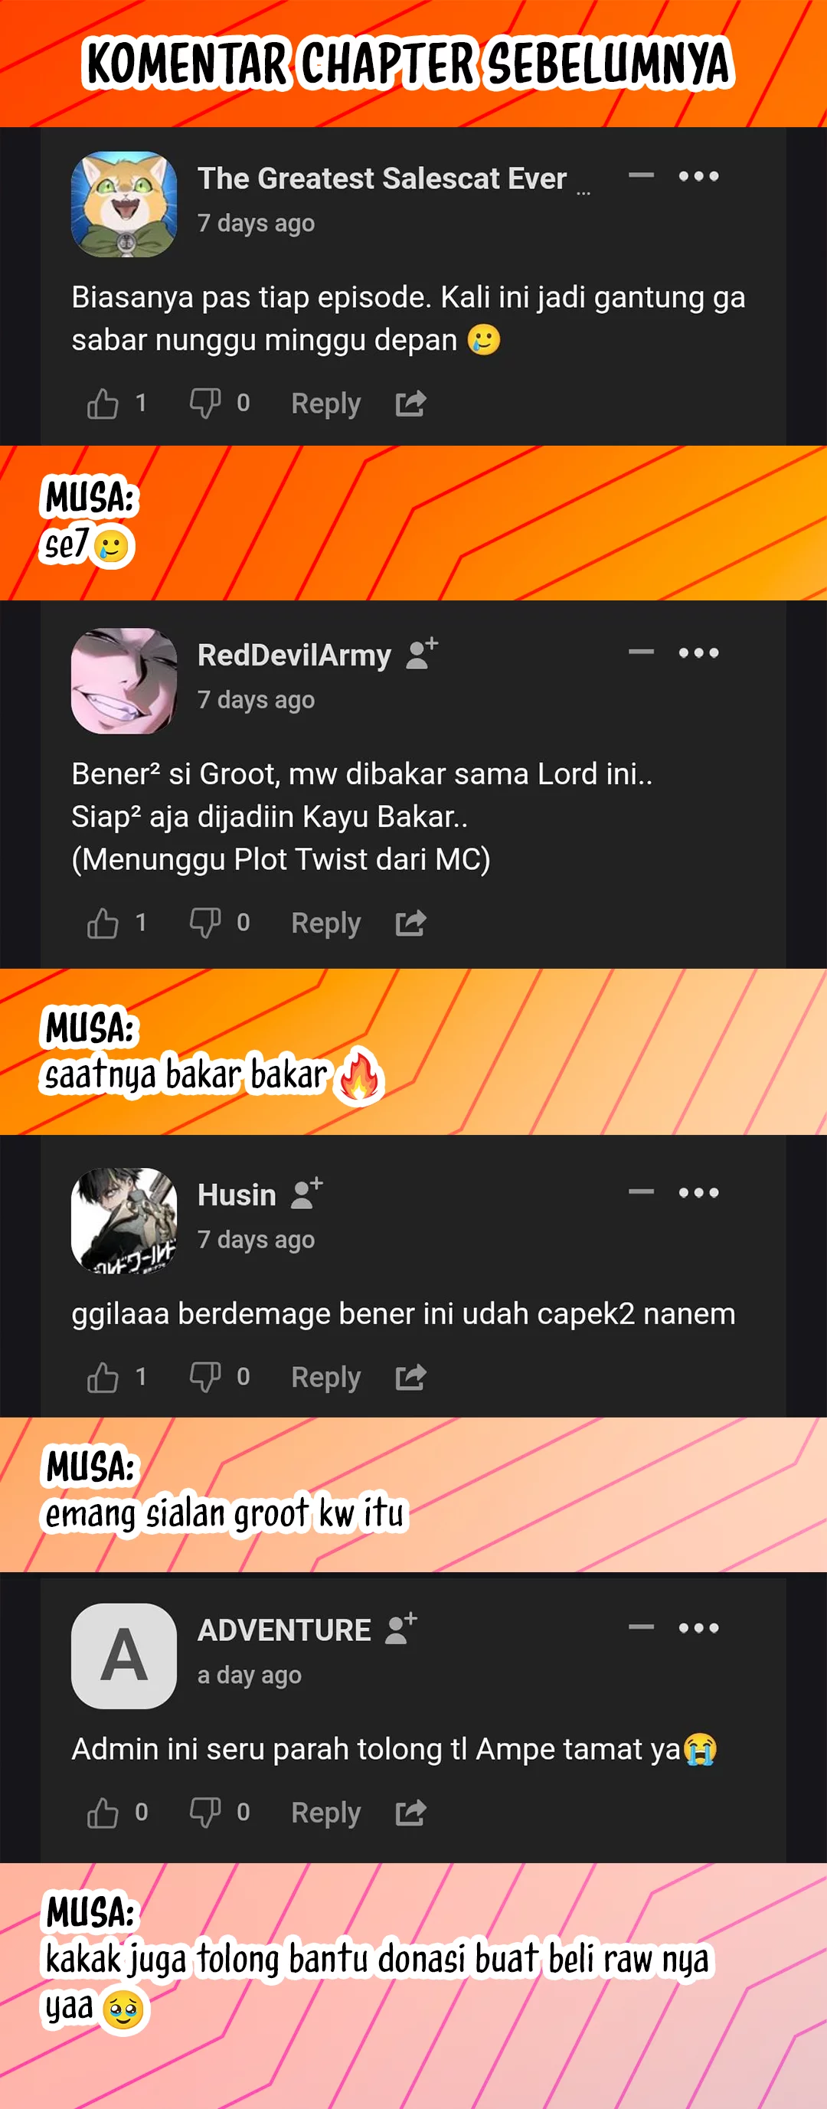
Task: Follow Husin via the add-user icon
Action: 307,1194
